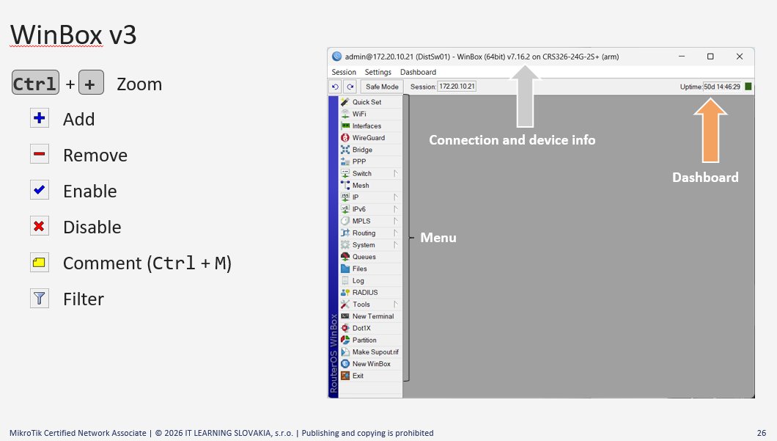Click the Uptime value field
The width and height of the screenshot is (777, 441).
click(x=722, y=87)
